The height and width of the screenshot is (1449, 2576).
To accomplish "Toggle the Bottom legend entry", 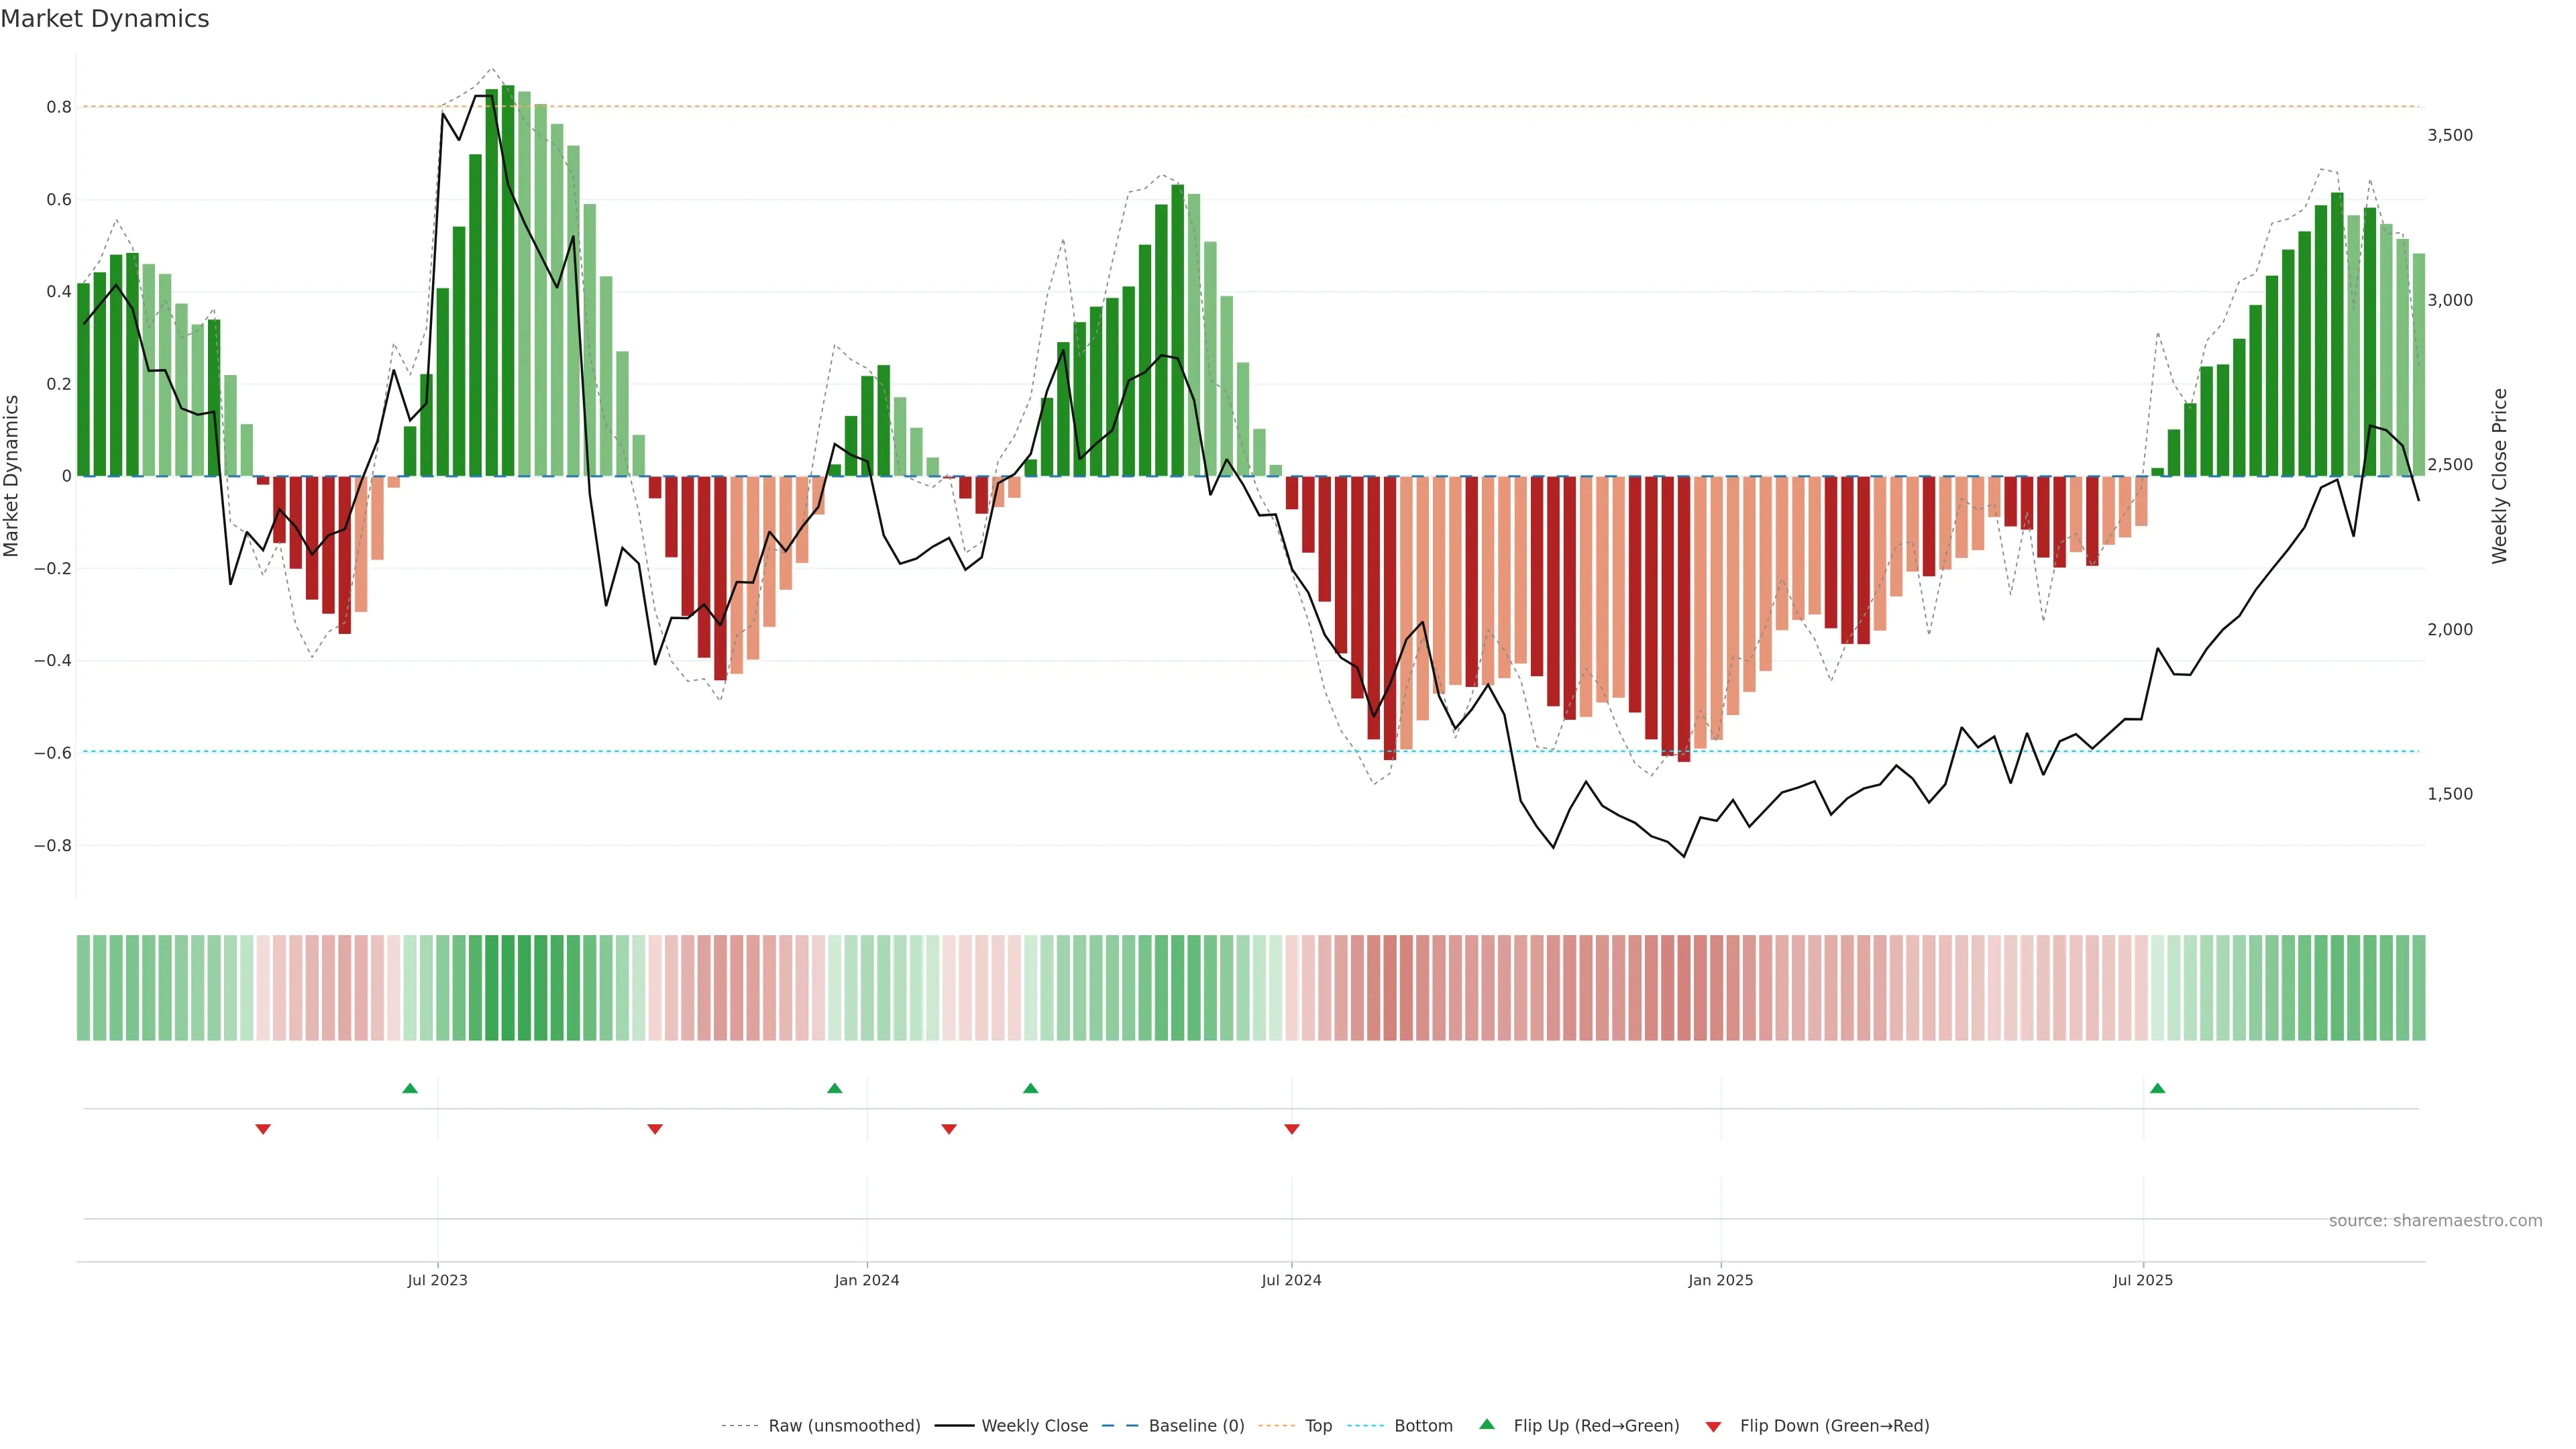I will pos(1423,1426).
